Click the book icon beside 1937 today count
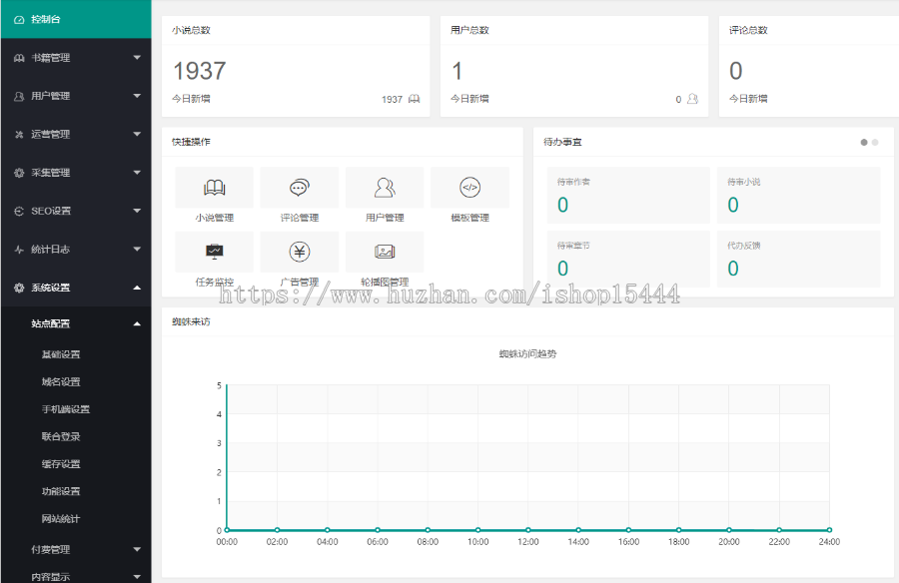899x583 pixels. tap(414, 99)
